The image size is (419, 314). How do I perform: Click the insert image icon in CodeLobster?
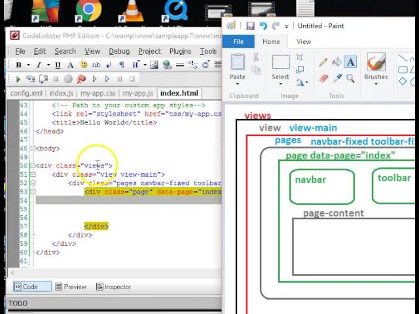click(x=154, y=65)
